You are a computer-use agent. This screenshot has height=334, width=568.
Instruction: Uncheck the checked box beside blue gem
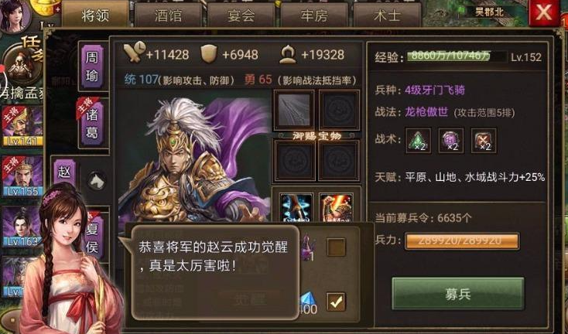point(336,302)
